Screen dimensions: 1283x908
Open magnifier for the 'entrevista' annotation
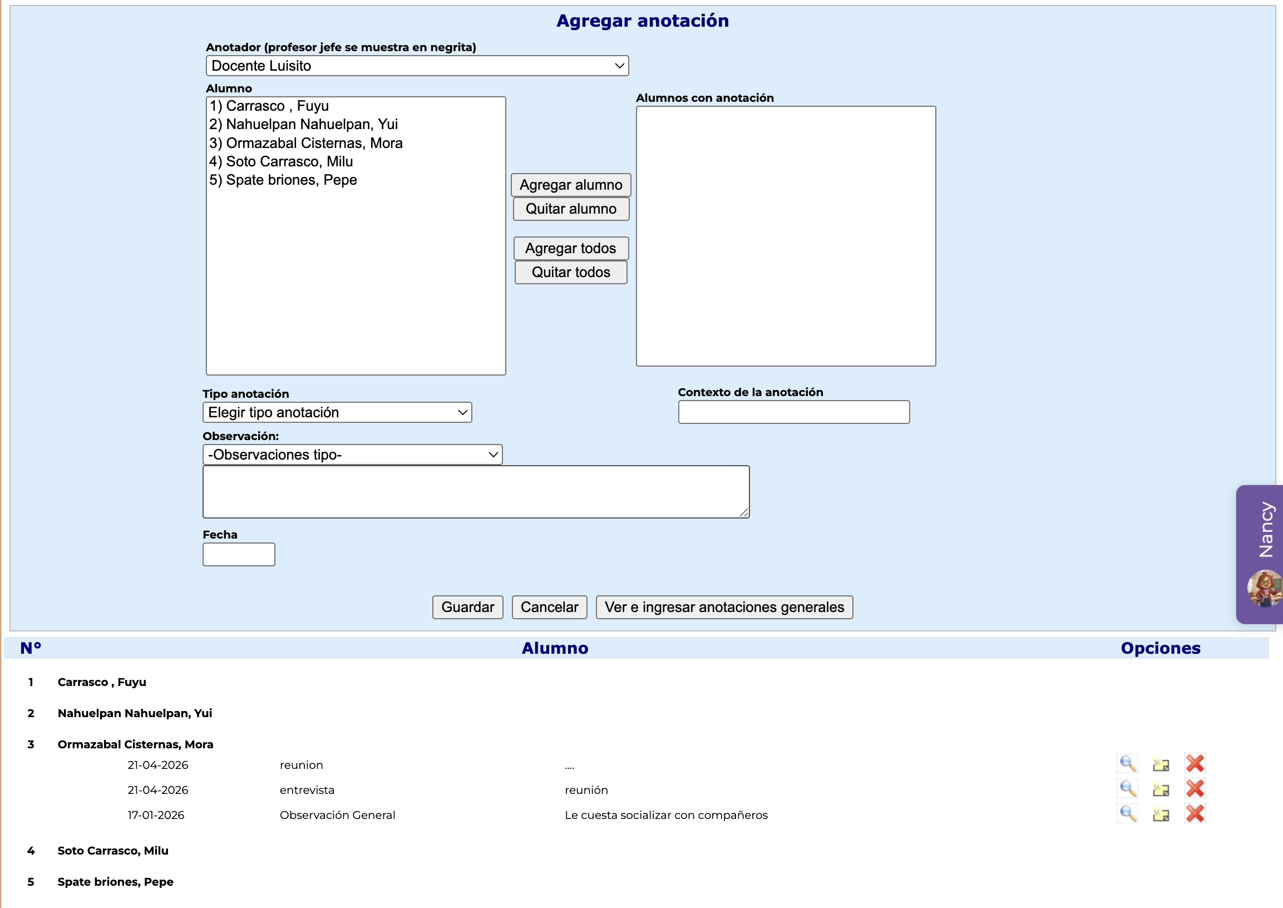click(x=1127, y=789)
